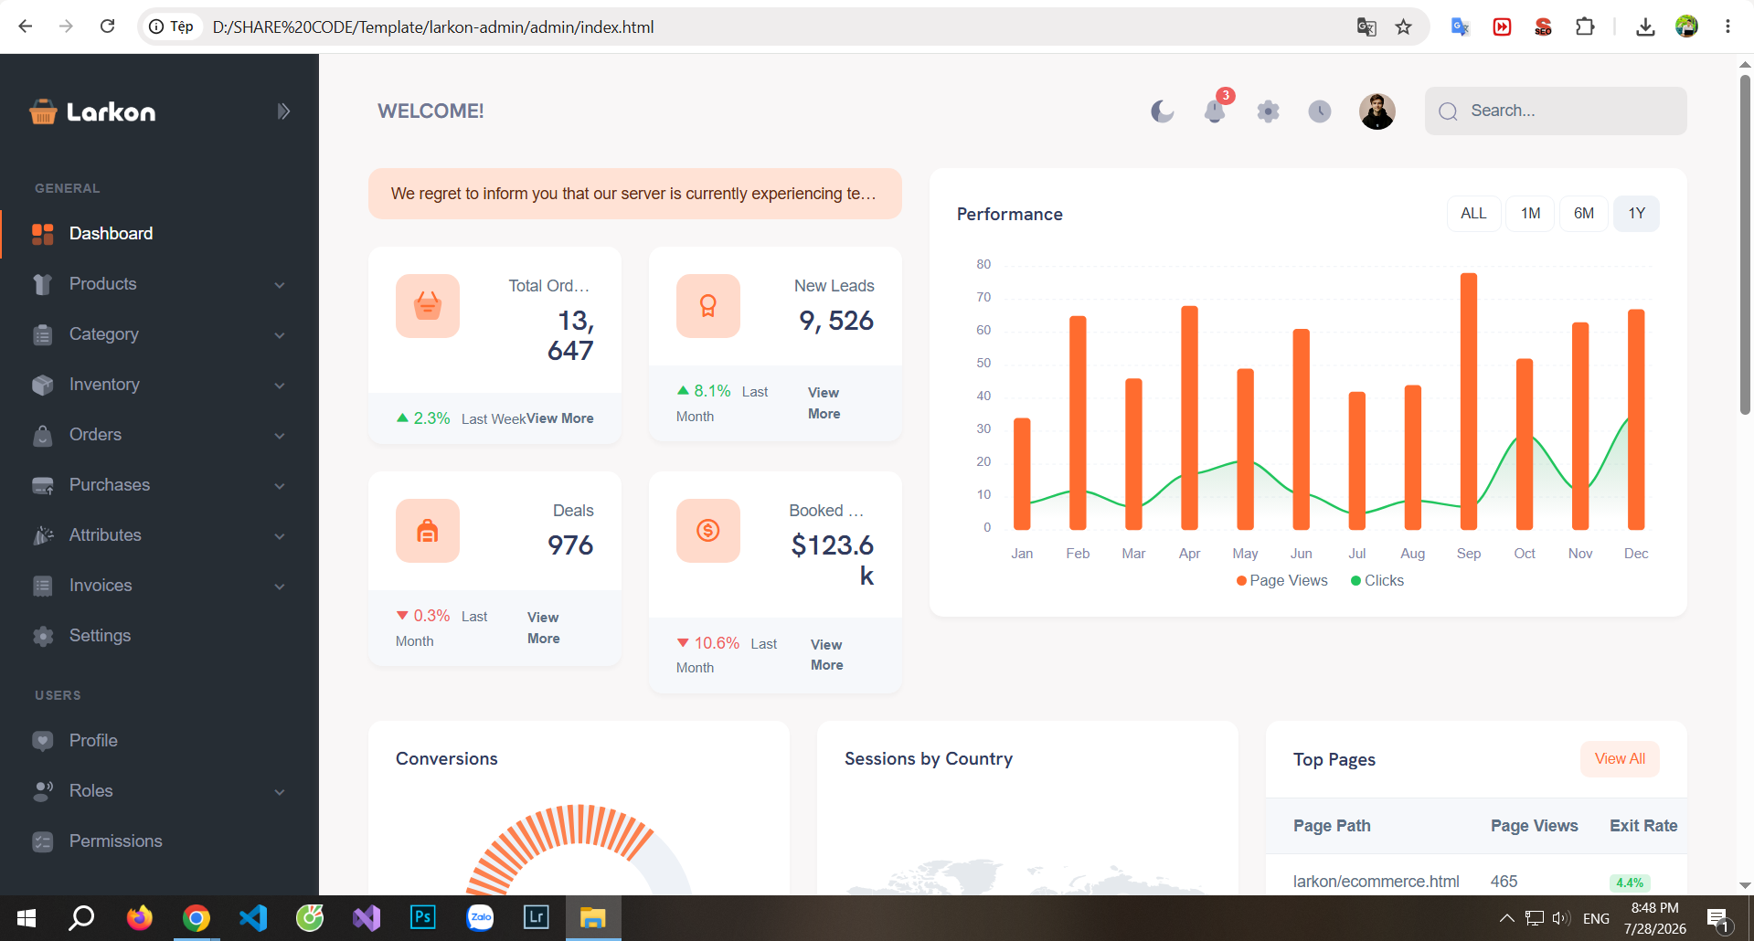Select the 6M performance range
Screen dimensions: 1754x941
[x=1583, y=214]
